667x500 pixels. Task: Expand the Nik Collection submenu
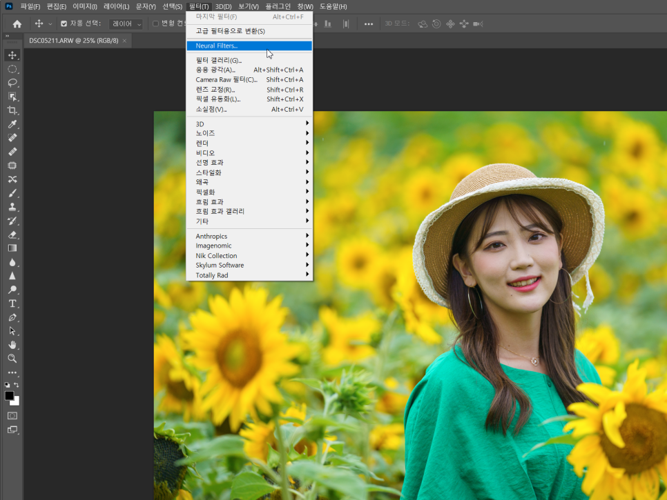click(x=249, y=255)
